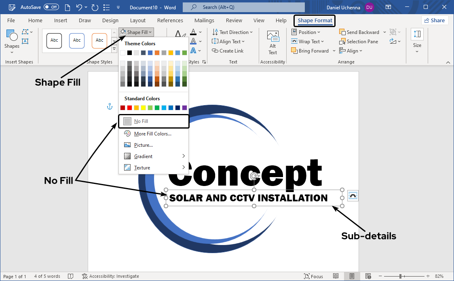Screen dimensions: 454x281
Task: Click the Selection Pane button
Action: 359,41
